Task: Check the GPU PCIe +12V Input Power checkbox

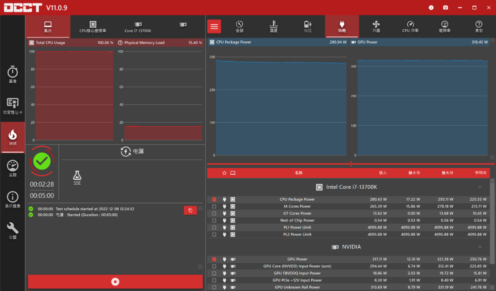Action: click(x=214, y=280)
